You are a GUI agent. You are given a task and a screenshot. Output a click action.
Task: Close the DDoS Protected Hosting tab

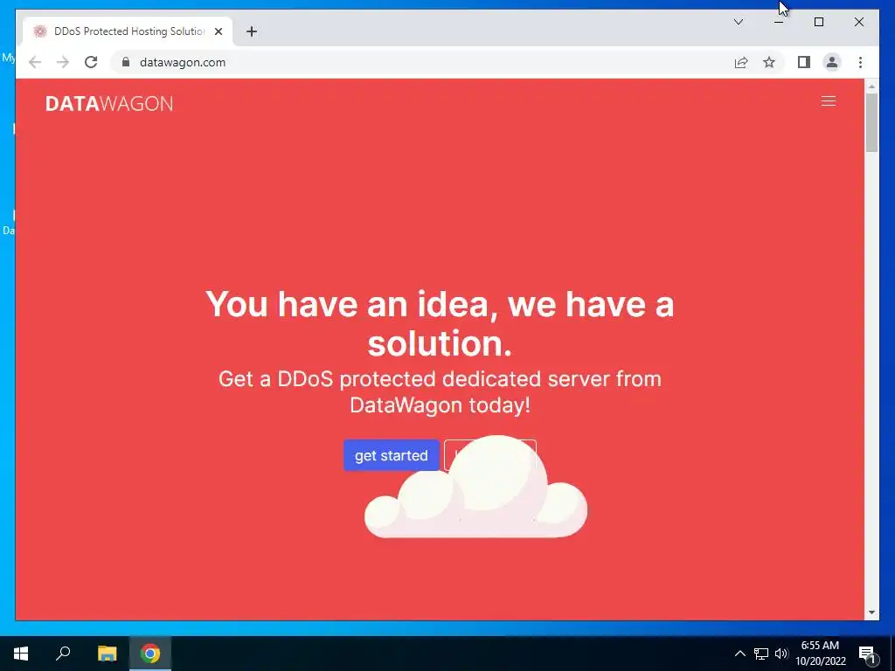point(218,31)
